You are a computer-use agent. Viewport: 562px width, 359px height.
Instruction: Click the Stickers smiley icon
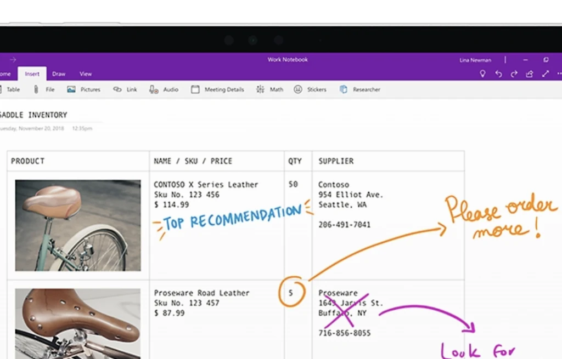tap(298, 89)
